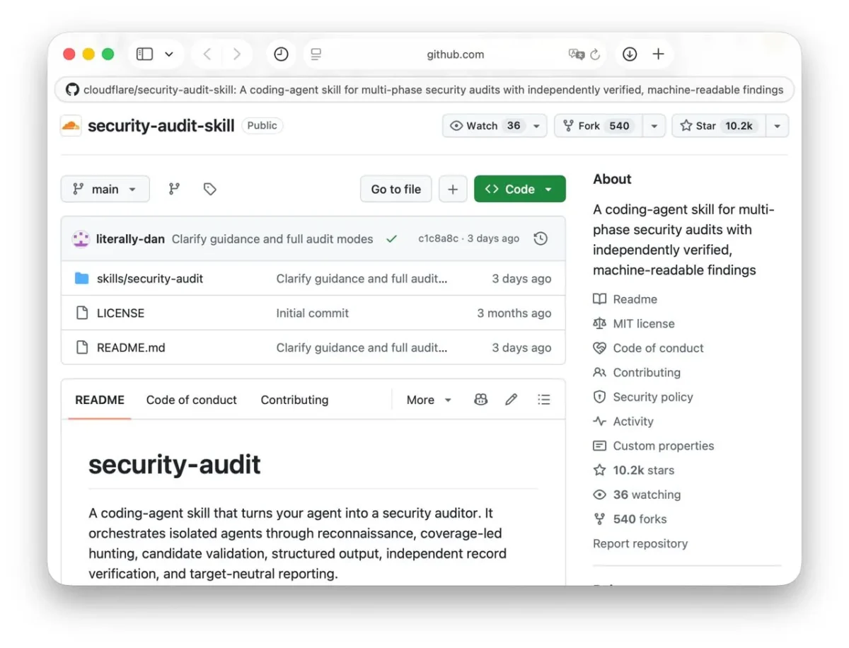849x648 pixels.
Task: Open the MIT license link
Action: (634, 323)
